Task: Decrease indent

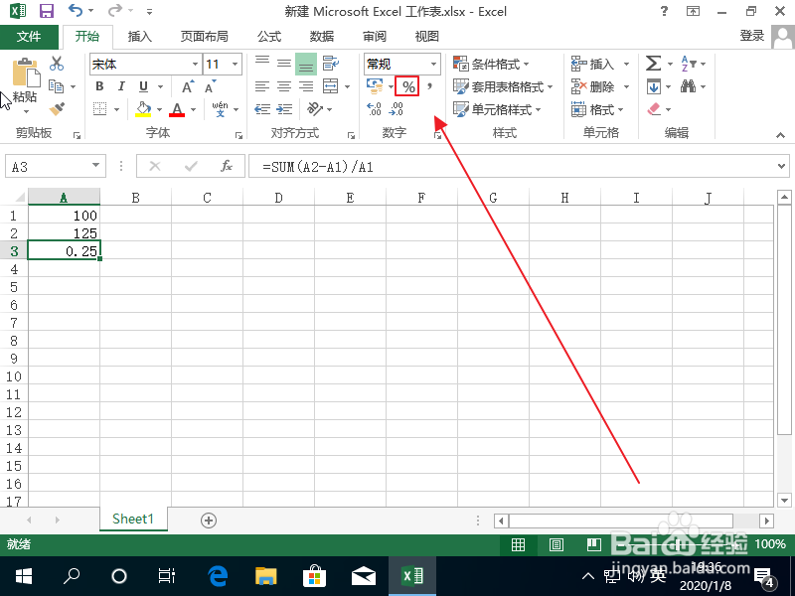Action: (x=262, y=109)
